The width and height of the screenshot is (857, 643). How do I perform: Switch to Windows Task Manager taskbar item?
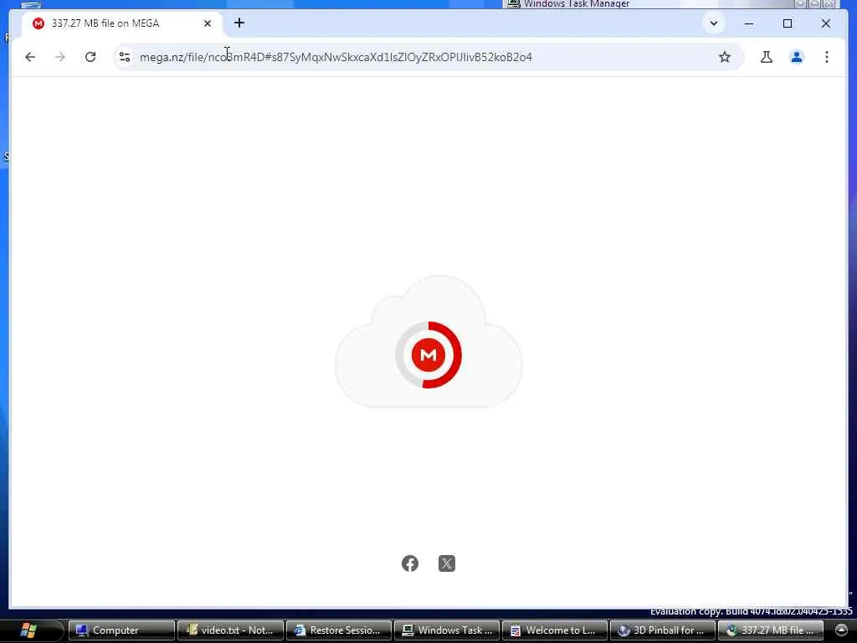click(x=447, y=630)
